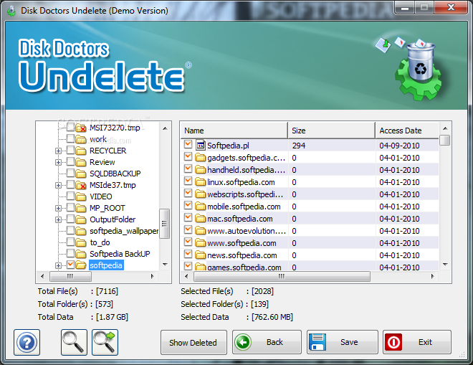This screenshot has height=365, width=473.
Task: Click the file list vertical scrollbar thumb
Action: click(x=445, y=141)
